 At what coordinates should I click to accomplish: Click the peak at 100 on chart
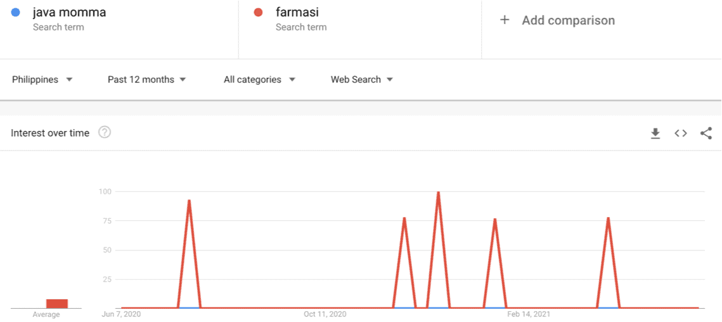coord(438,192)
